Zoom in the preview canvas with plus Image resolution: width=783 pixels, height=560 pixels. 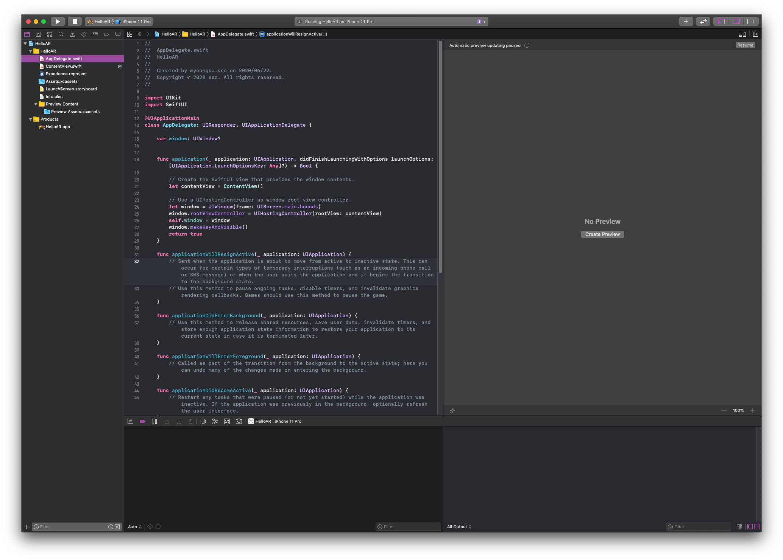click(753, 410)
